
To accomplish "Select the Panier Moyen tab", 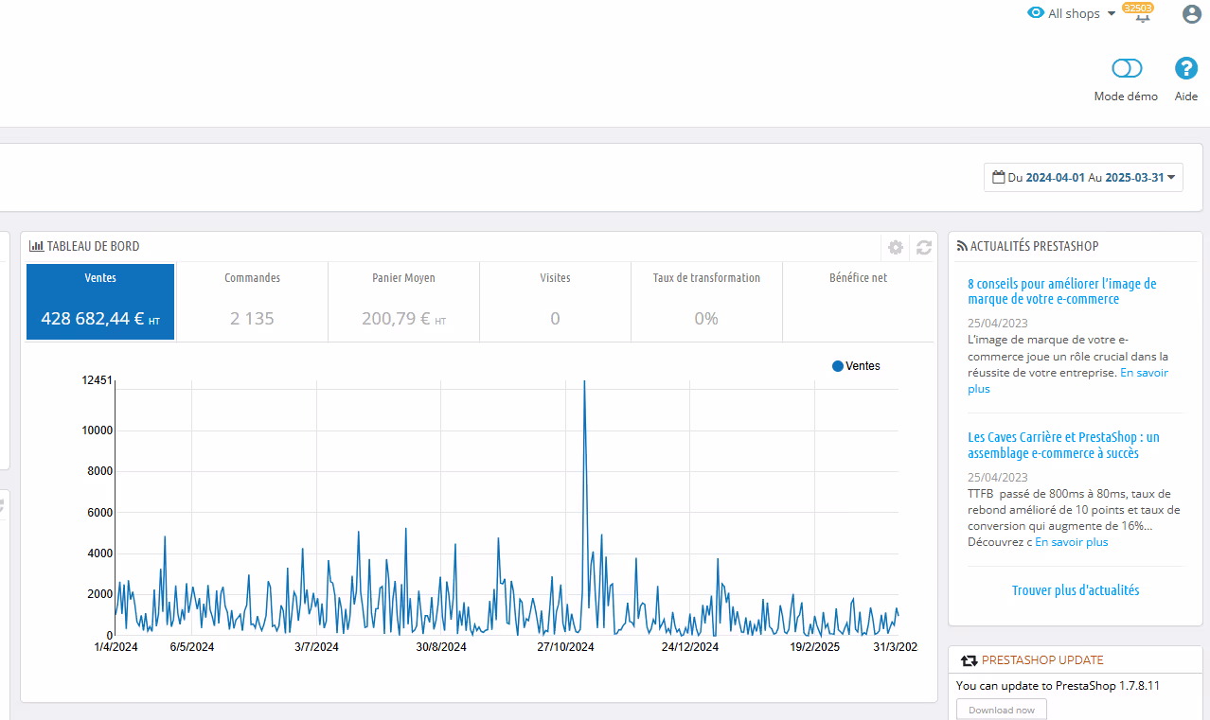I will pyautogui.click(x=403, y=302).
